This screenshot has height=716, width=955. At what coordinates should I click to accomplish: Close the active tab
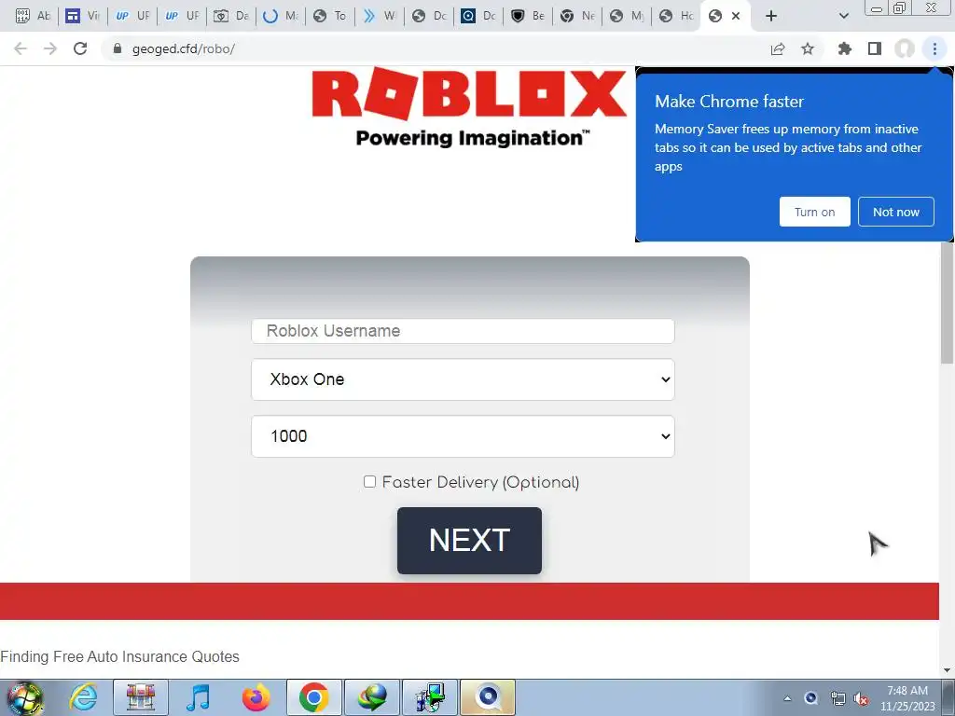tap(736, 16)
